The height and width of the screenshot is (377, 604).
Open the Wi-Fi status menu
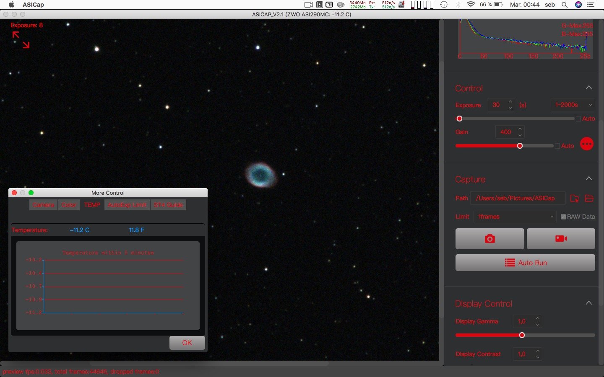[x=471, y=5]
